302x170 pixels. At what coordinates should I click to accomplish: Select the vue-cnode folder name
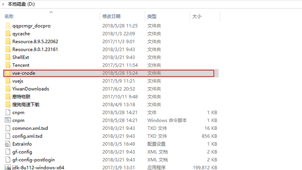tap(24, 73)
